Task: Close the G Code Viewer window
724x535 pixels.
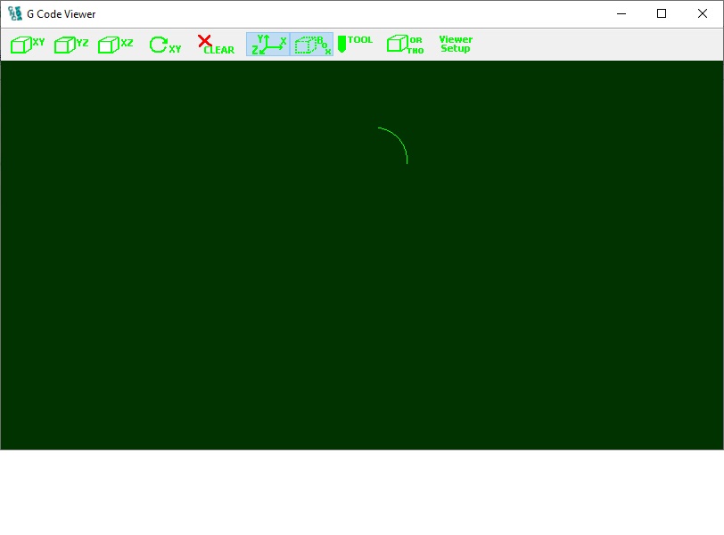Action: point(703,13)
